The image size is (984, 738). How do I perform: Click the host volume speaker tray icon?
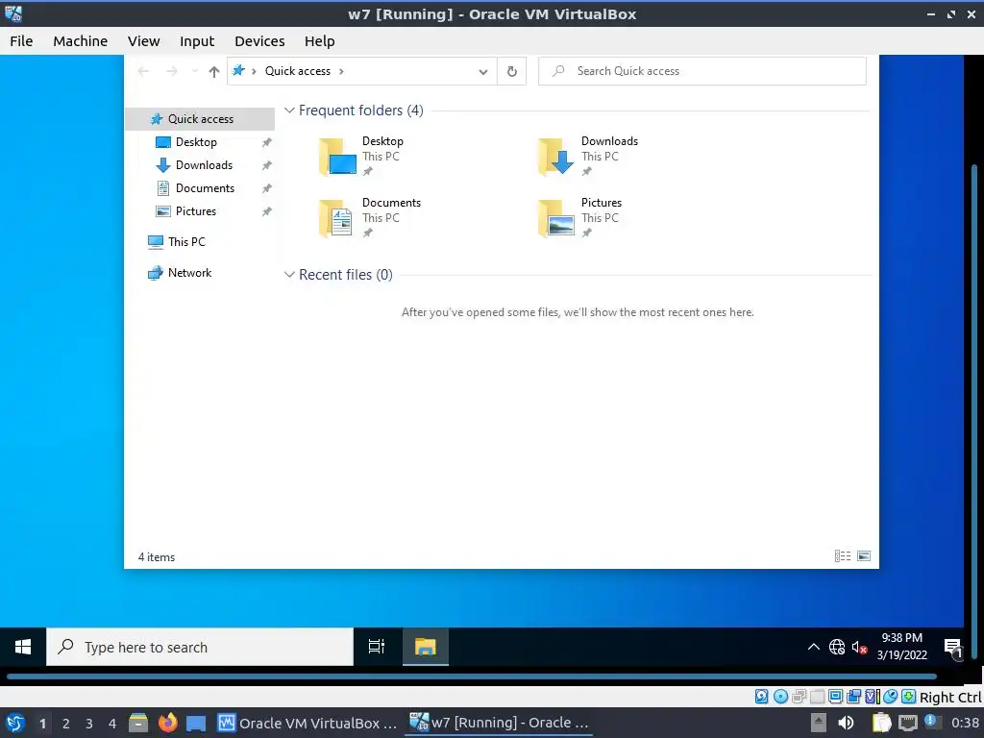(846, 723)
